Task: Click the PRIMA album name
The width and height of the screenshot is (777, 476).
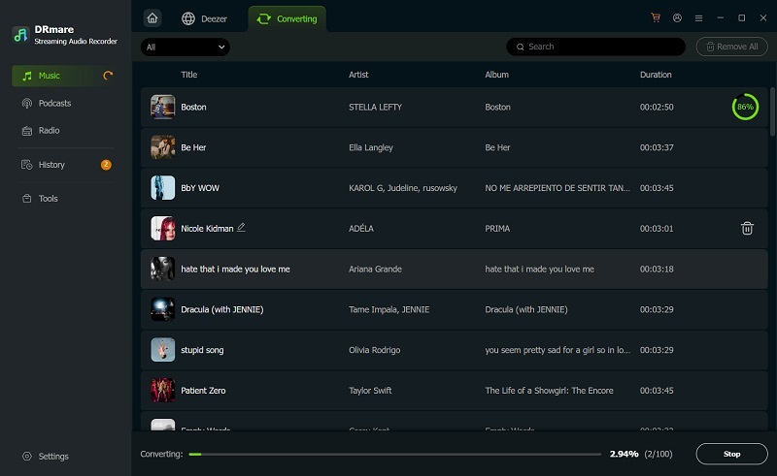Action: pos(497,229)
